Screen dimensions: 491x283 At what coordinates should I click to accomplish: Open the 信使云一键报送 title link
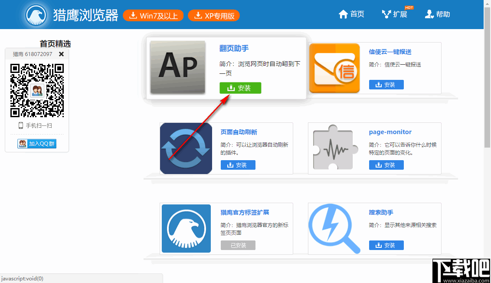(390, 52)
